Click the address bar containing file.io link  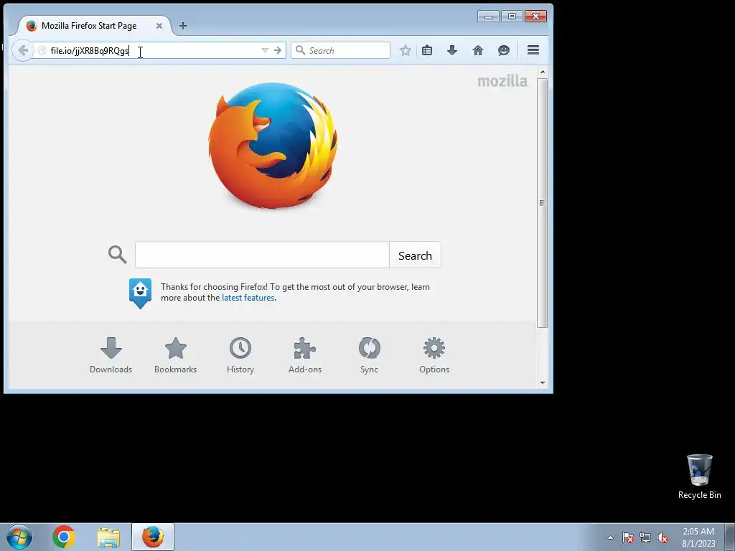[x=150, y=50]
